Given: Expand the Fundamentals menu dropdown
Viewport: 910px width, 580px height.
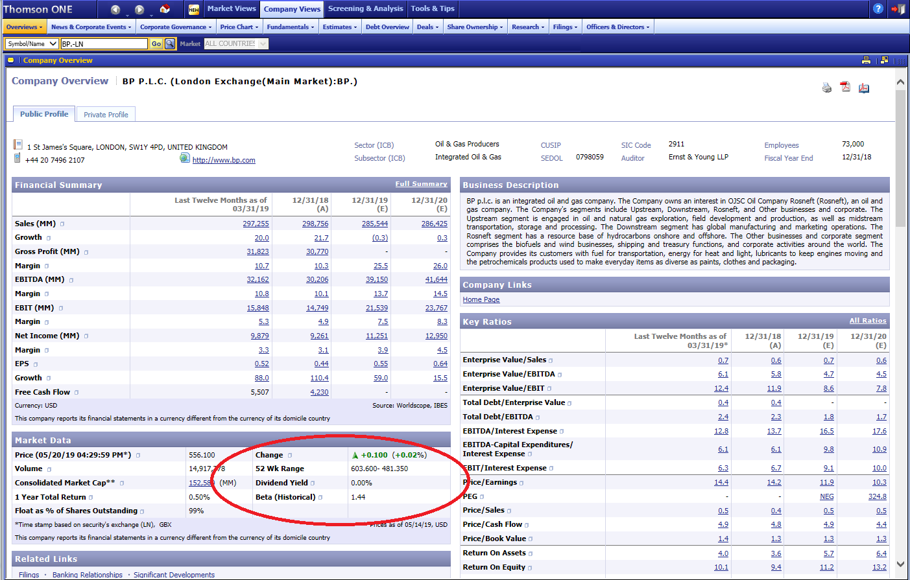Looking at the screenshot, I should click(290, 27).
